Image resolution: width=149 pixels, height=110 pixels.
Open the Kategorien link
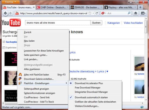pyautogui.click(x=114, y=23)
